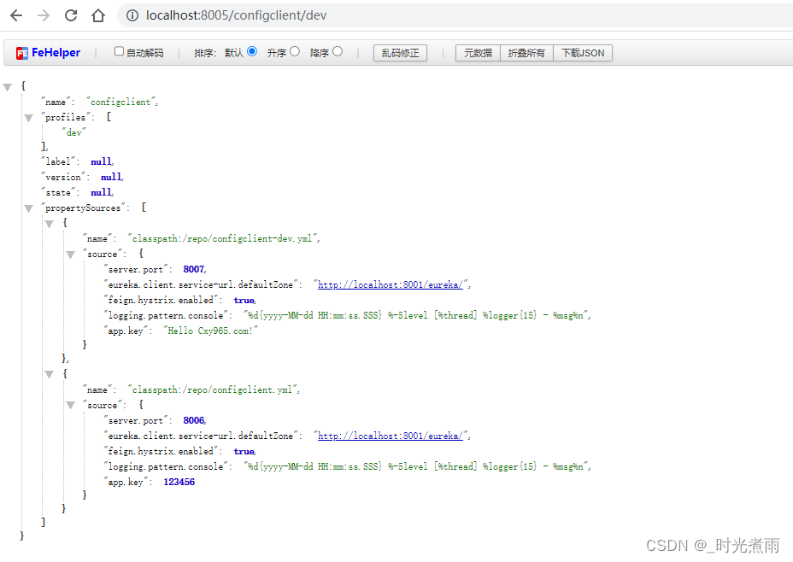Click true under configclient-dev.yml source

(x=244, y=300)
